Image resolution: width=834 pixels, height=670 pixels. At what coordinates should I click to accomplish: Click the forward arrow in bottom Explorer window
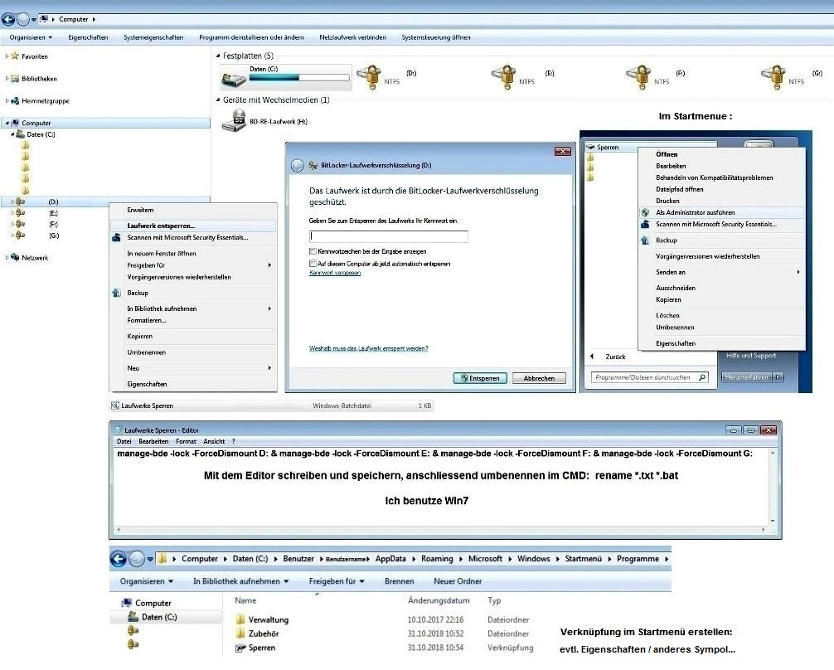click(x=138, y=559)
